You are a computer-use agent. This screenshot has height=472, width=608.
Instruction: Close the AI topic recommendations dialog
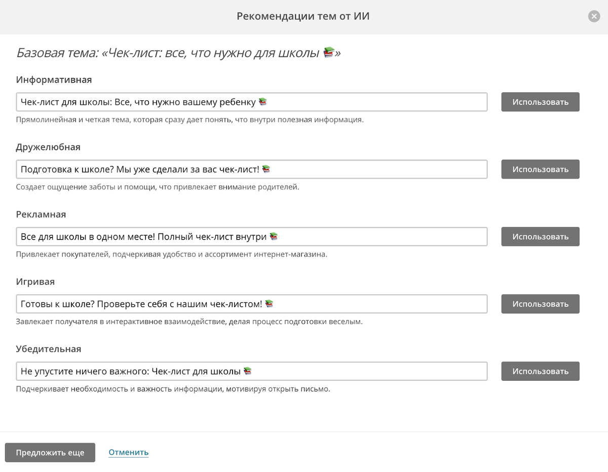[x=594, y=17]
